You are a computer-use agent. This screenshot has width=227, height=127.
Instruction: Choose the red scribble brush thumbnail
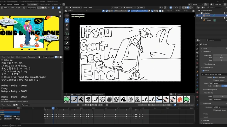tap(180, 99)
